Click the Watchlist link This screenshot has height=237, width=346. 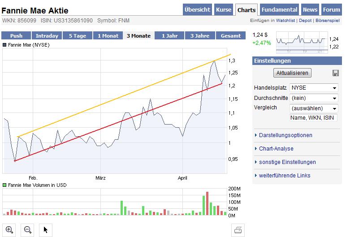pyautogui.click(x=285, y=21)
